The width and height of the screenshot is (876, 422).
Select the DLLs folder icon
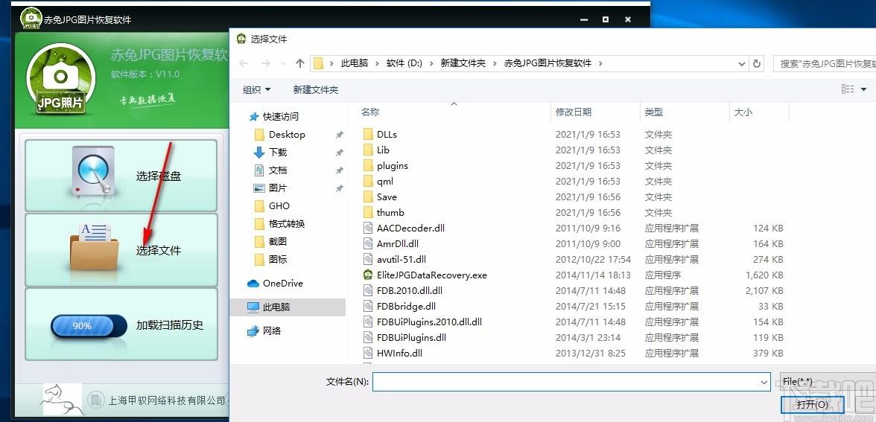[x=368, y=135]
